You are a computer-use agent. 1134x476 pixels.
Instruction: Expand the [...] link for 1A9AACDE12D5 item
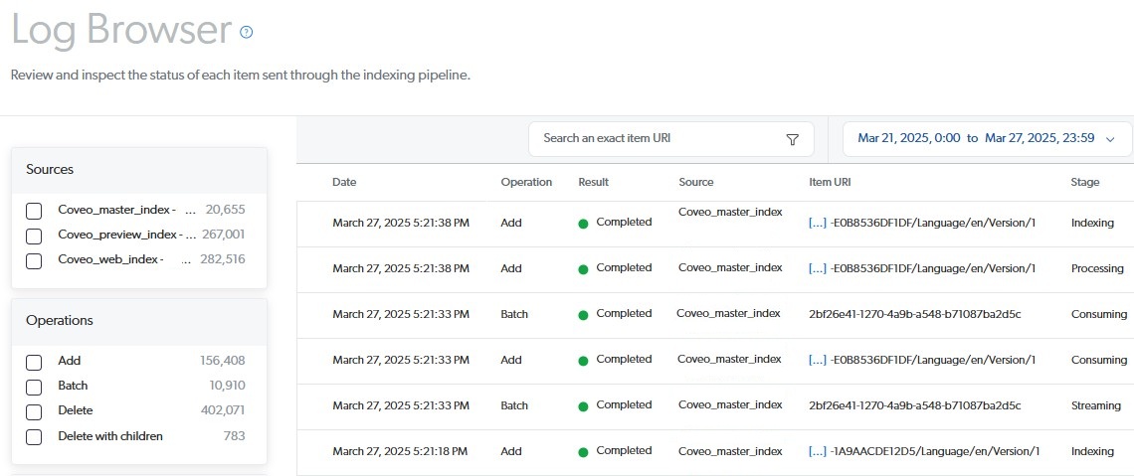(x=818, y=451)
